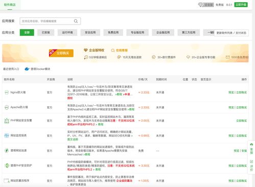This screenshot has height=187, width=255.
Task: Click 立即购买 in the Apache防火墙 row
Action: (241, 107)
